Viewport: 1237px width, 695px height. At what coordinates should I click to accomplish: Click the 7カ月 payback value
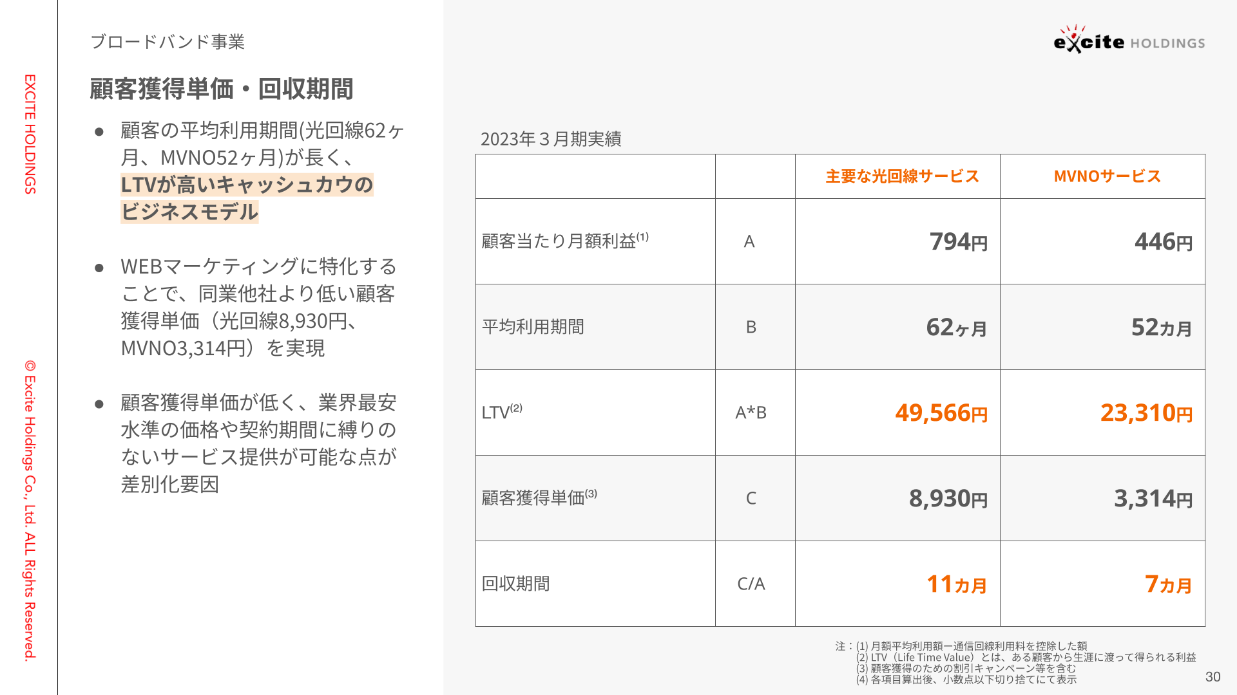pos(1168,584)
